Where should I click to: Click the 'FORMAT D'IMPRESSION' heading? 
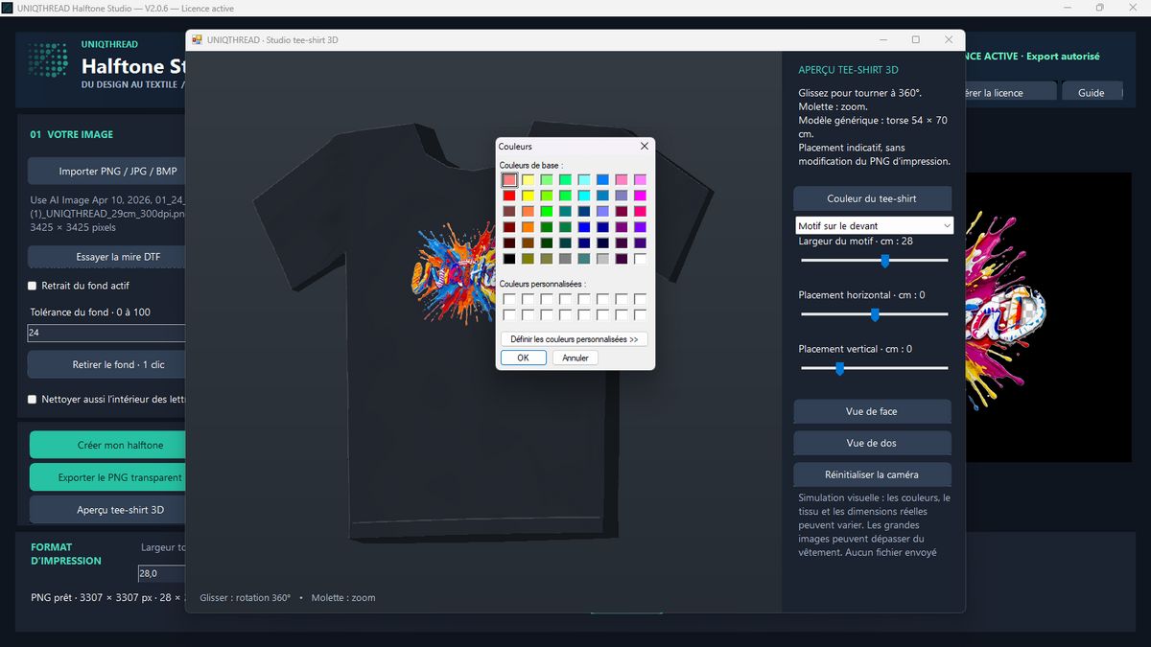(65, 554)
